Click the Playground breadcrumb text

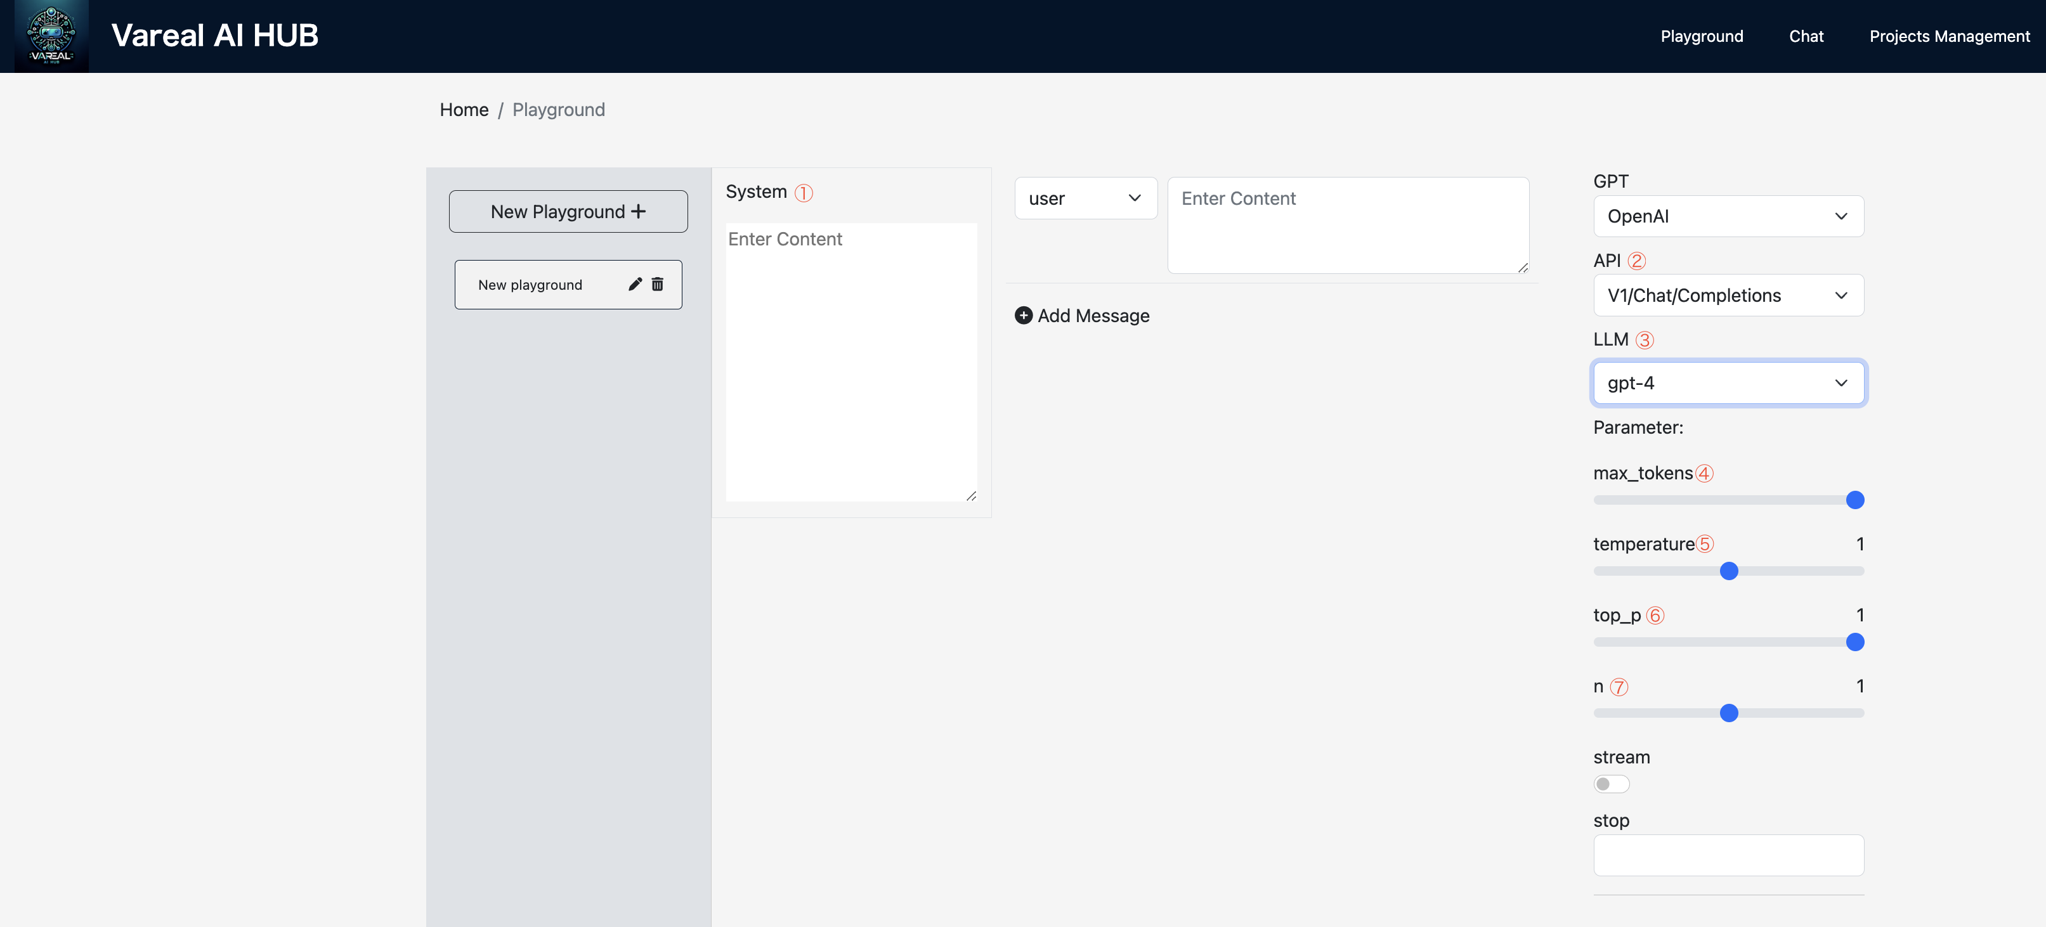[558, 110]
